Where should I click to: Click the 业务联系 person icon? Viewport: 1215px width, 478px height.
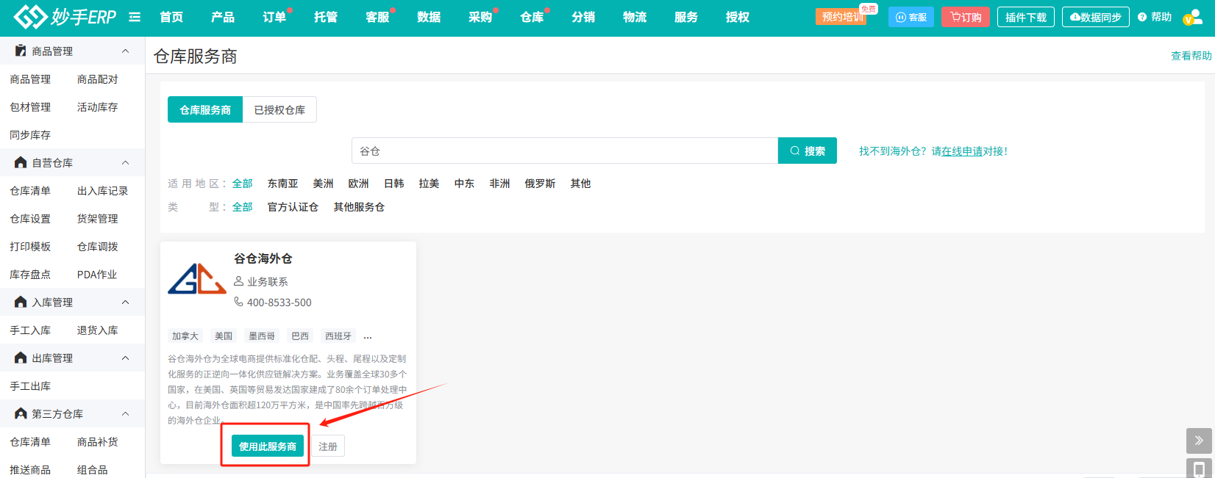[x=238, y=281]
